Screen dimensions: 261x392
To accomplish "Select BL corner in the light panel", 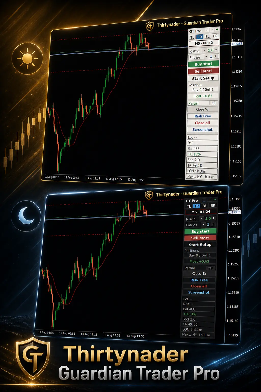I will click(x=207, y=36).
